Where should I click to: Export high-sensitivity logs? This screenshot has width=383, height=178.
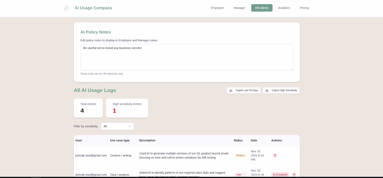[281, 90]
